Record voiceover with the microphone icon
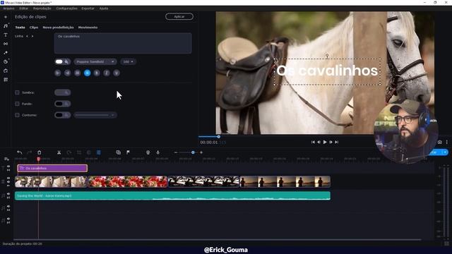This screenshot has height=254, width=452. (x=157, y=152)
